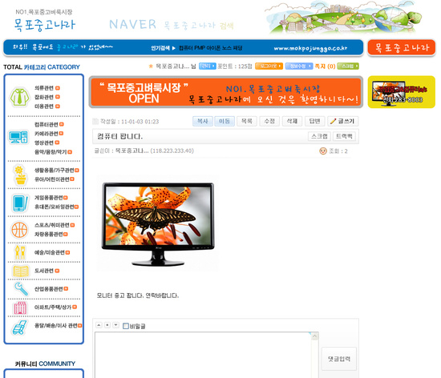The image size is (441, 378).
Task: Click the 삭제 delete button
Action: tap(292, 121)
